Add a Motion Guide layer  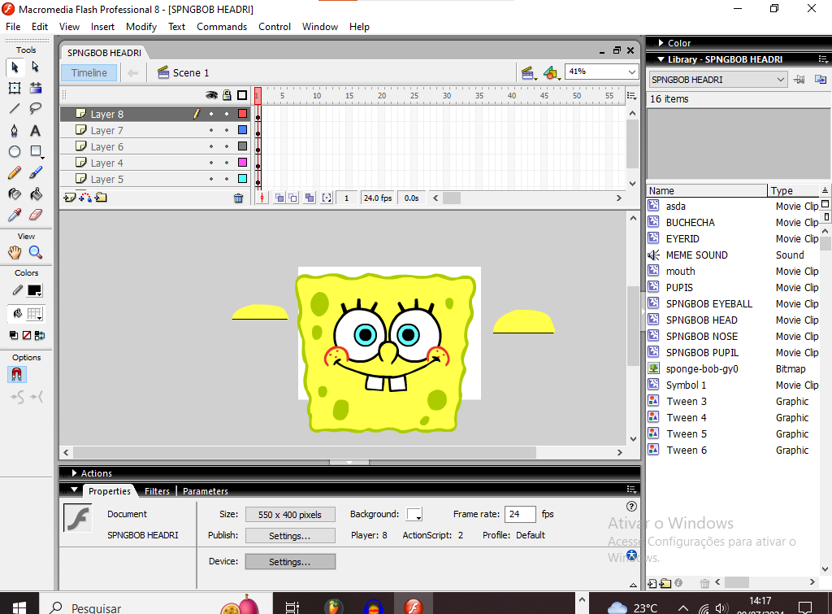(x=84, y=198)
